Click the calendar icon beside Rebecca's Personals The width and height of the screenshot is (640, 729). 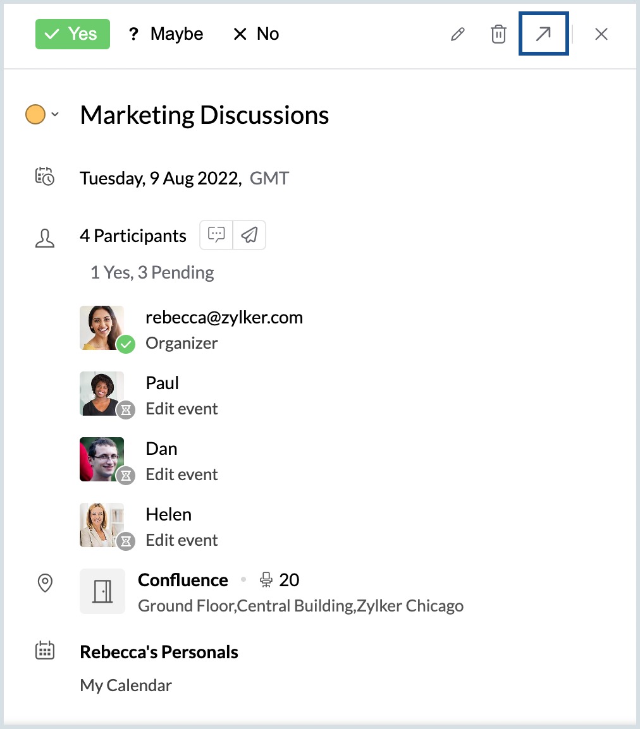click(x=45, y=651)
